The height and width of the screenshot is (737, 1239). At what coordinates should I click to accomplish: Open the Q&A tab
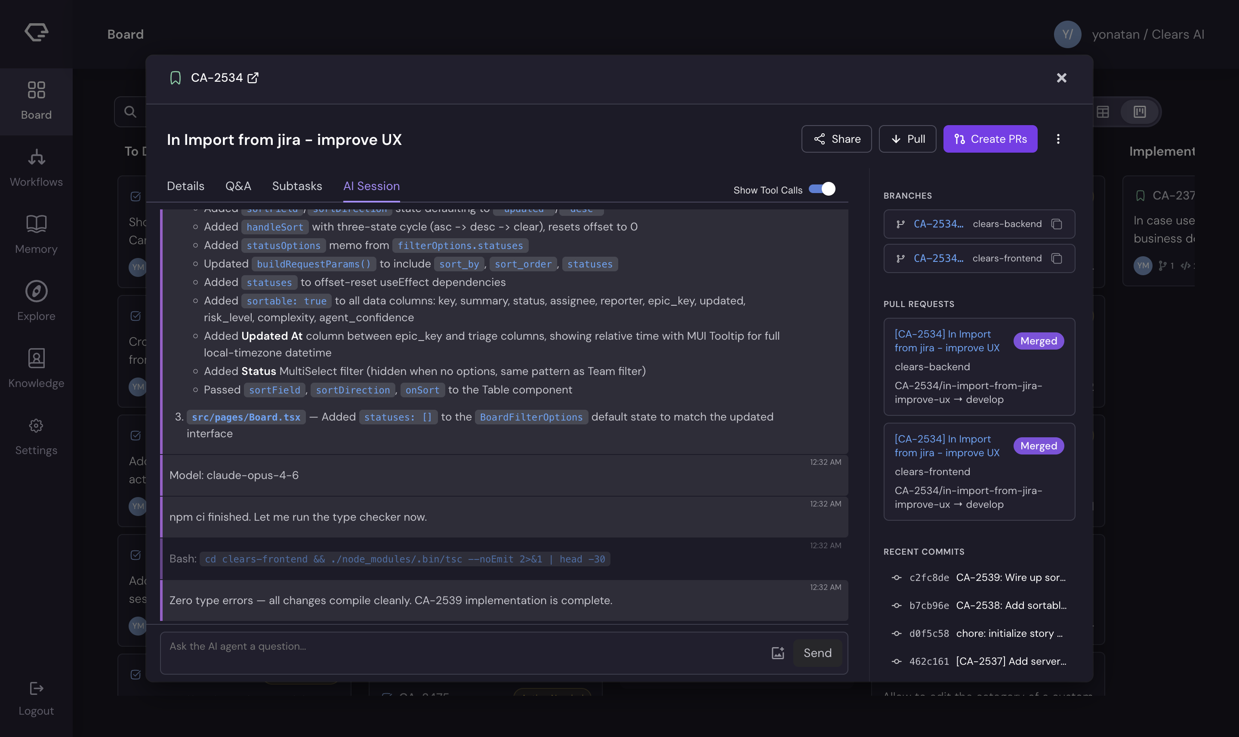coord(238,186)
